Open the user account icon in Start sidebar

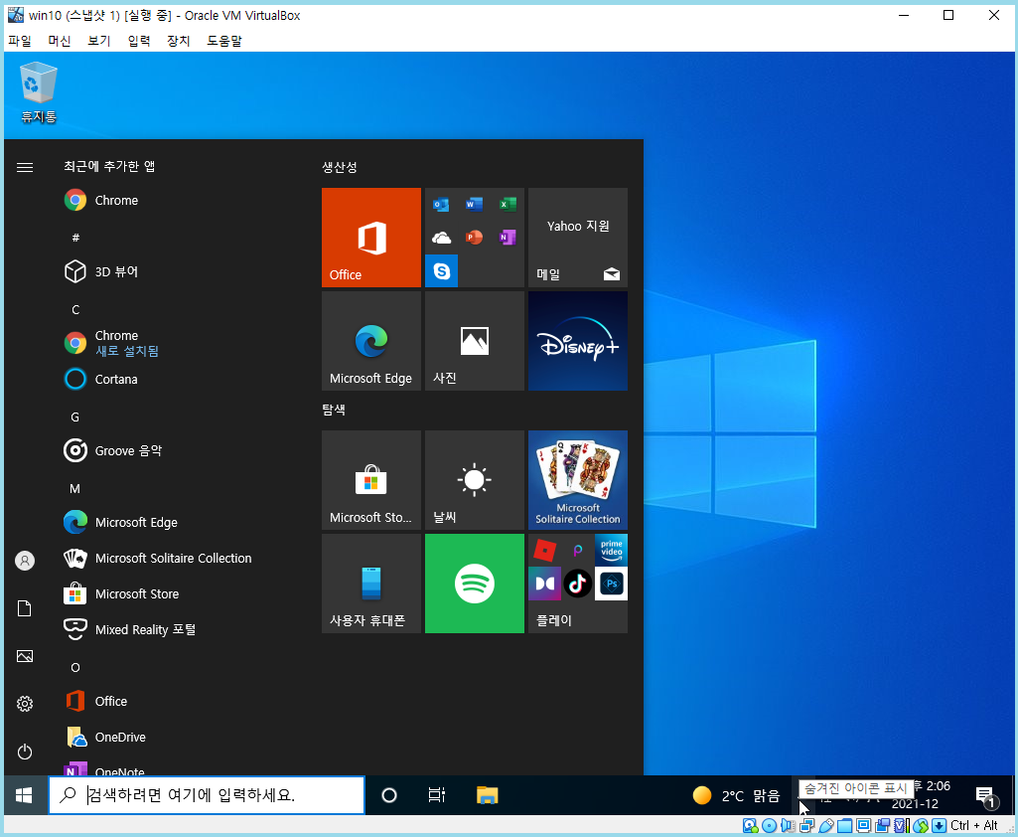[x=25, y=561]
